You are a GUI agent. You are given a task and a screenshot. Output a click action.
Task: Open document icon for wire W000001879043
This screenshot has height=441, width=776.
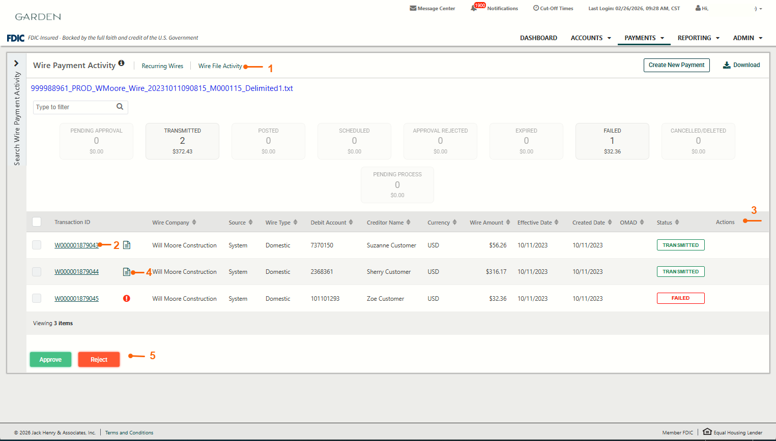point(127,245)
